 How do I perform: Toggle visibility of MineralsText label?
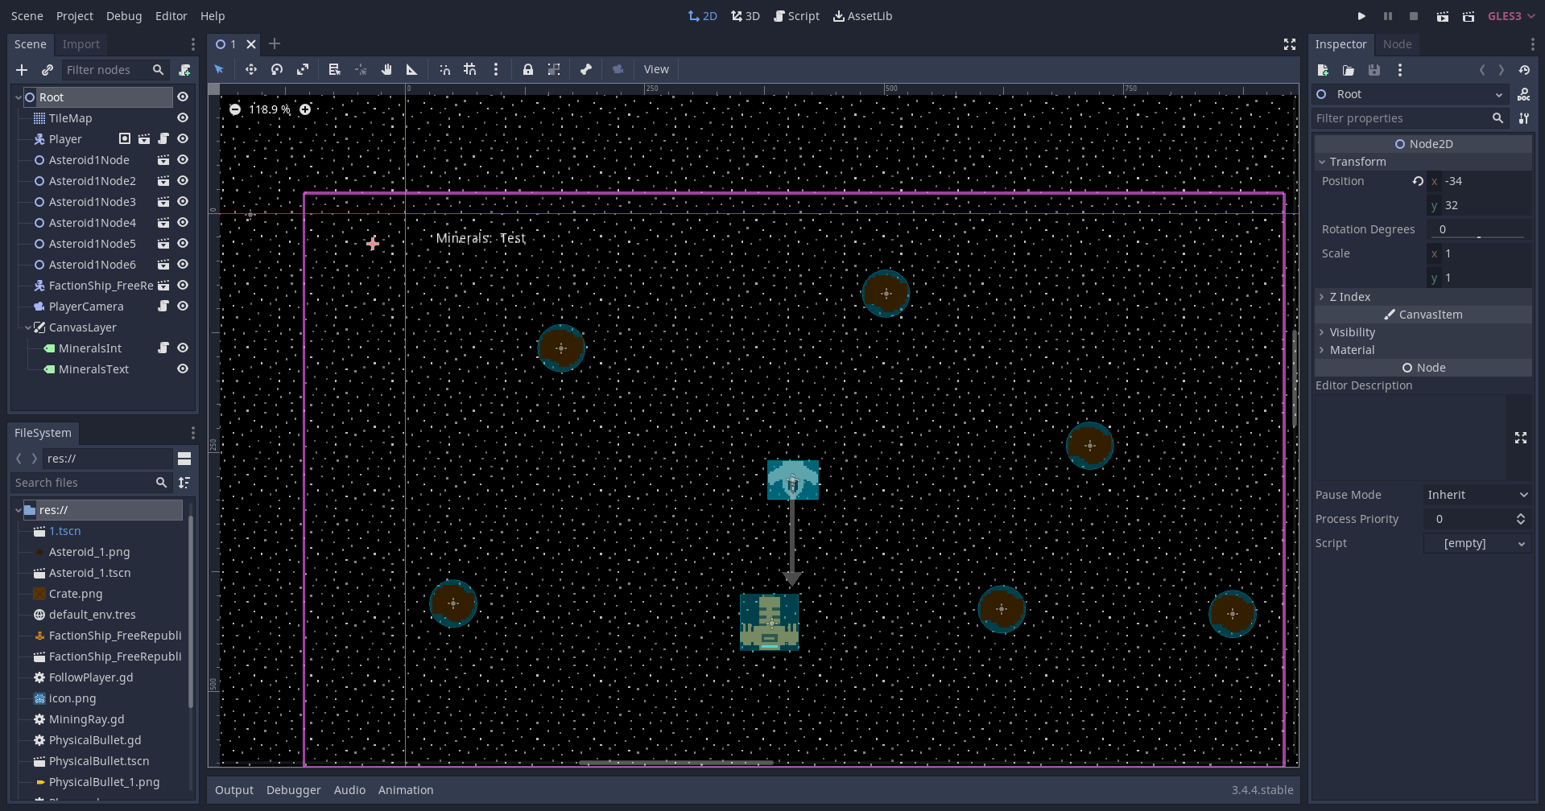183,368
